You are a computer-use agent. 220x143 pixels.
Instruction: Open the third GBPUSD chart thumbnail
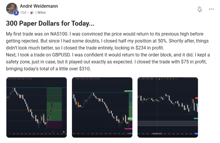click(167, 107)
